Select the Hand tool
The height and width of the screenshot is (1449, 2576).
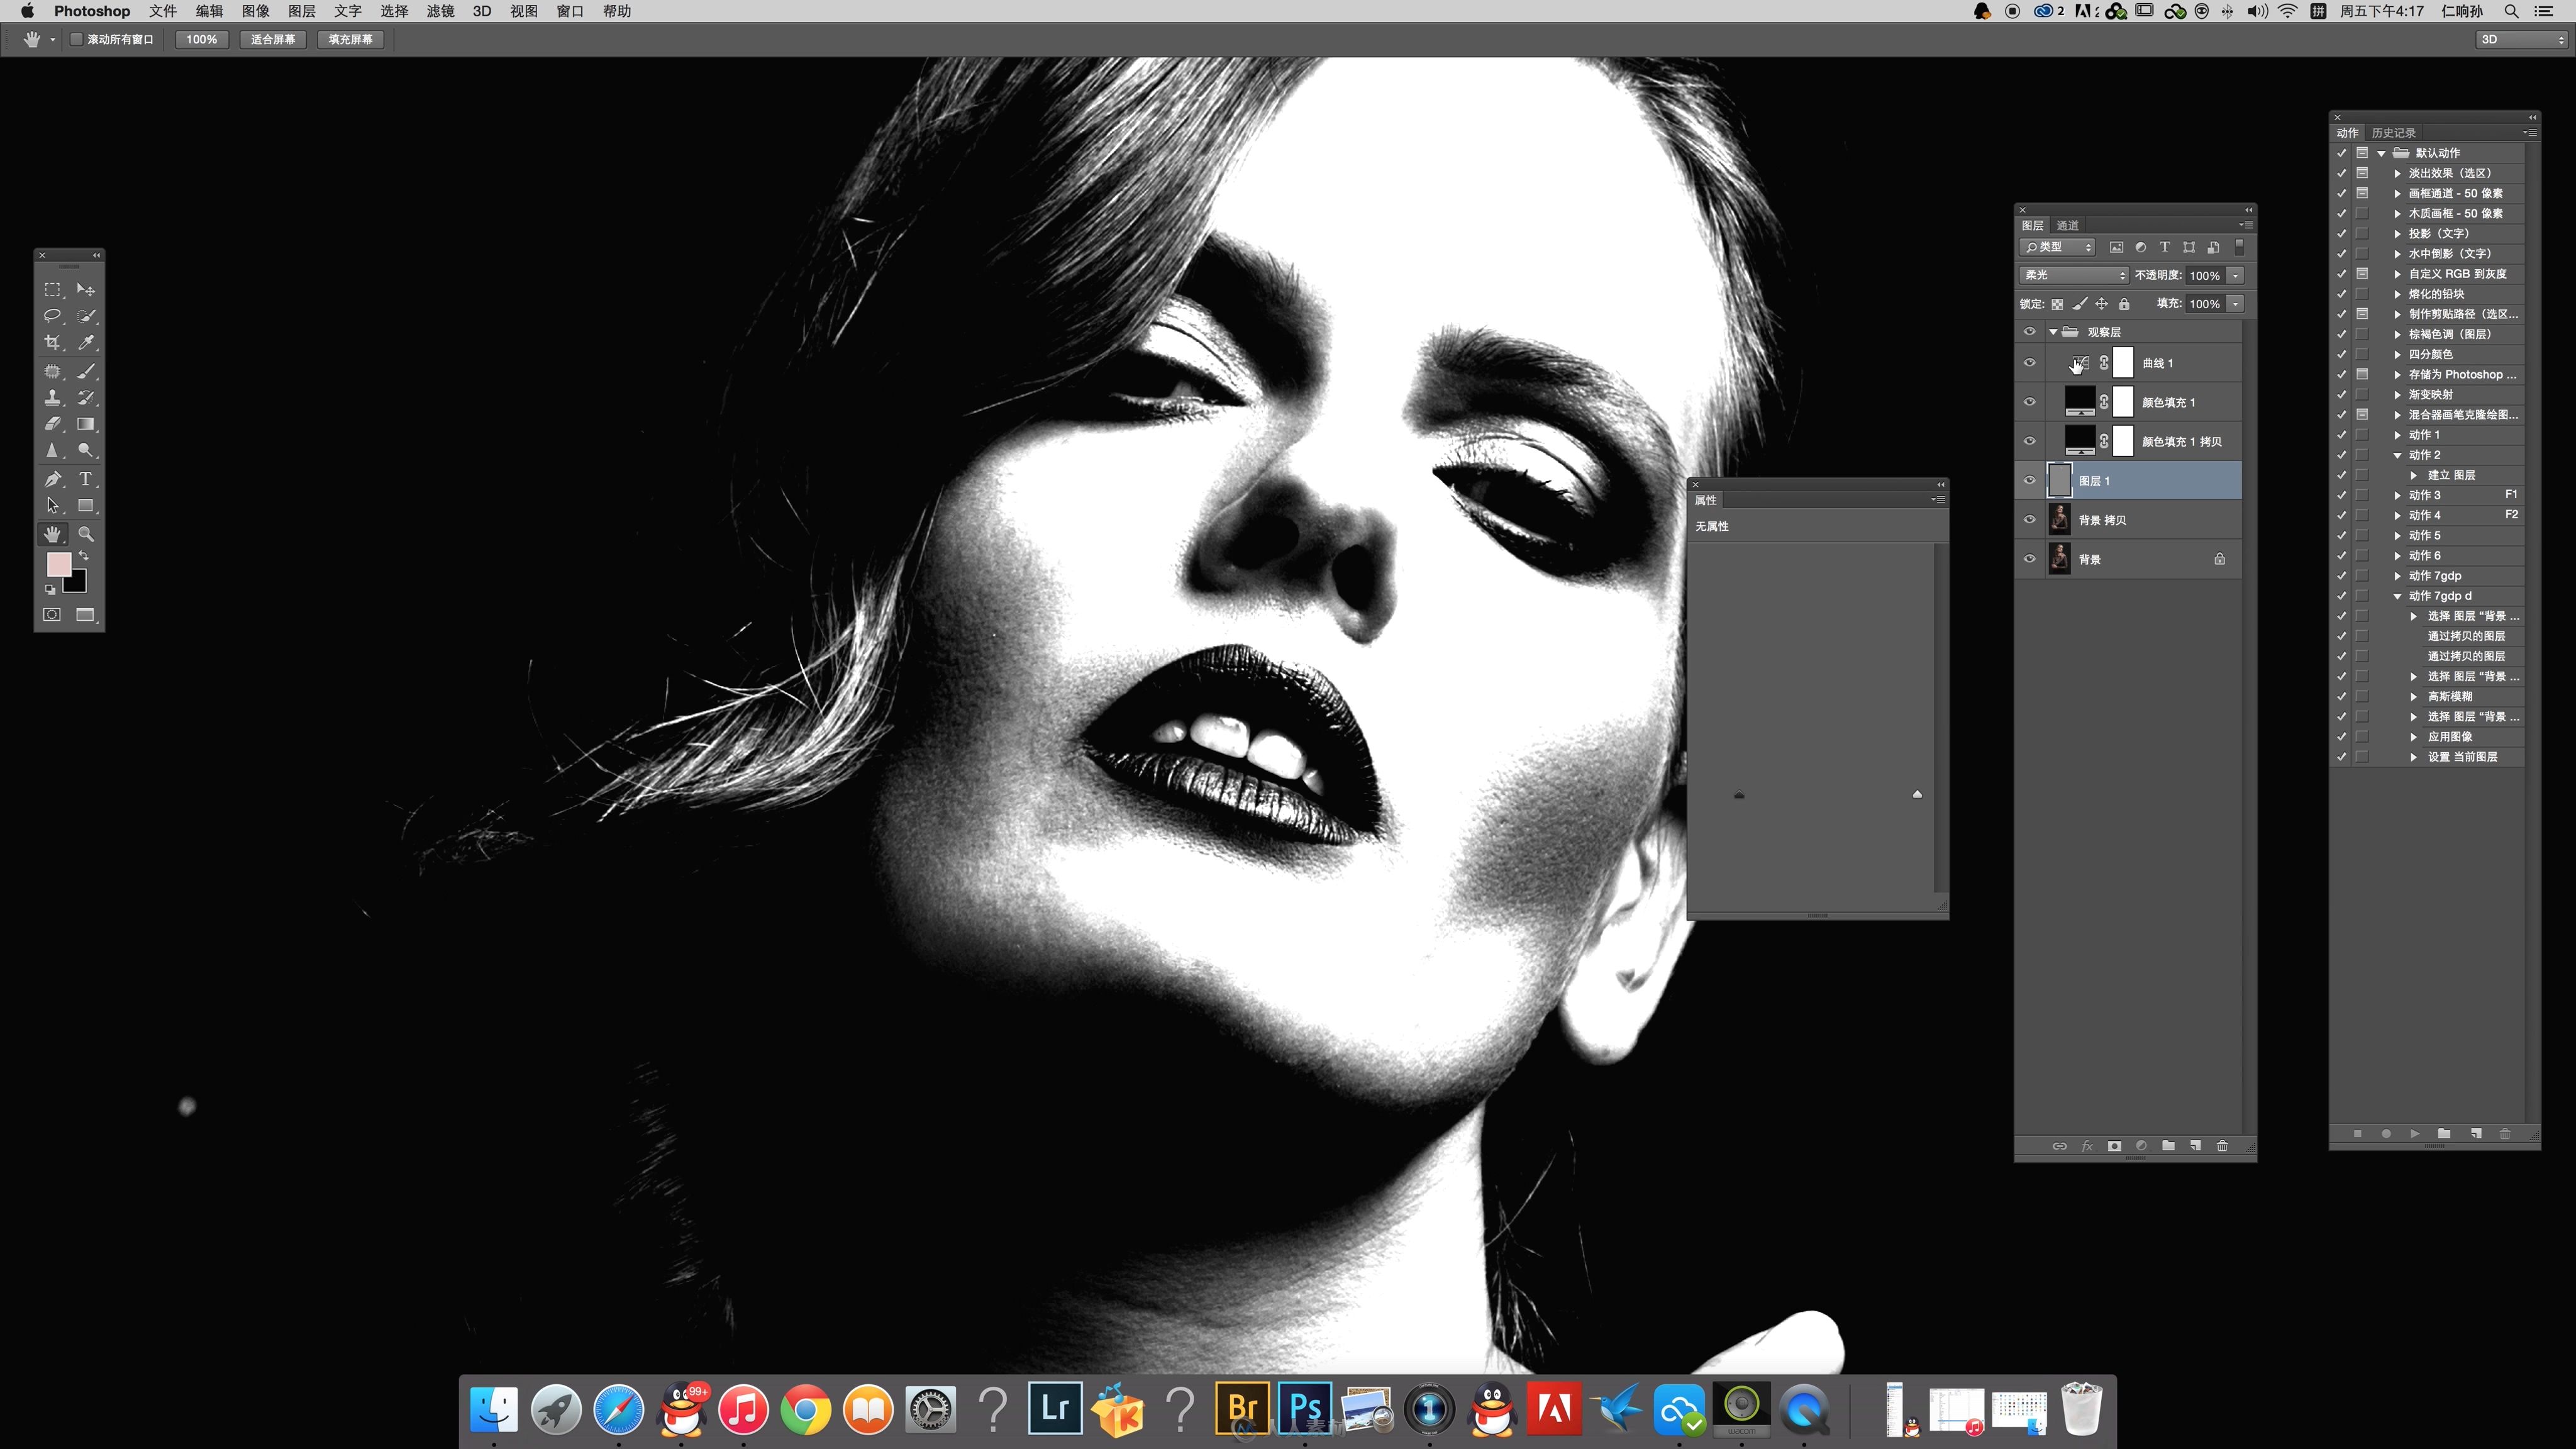[x=53, y=535]
